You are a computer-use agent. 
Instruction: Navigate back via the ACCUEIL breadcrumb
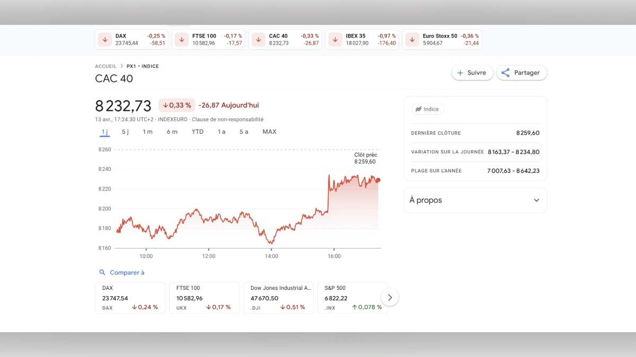click(x=105, y=66)
